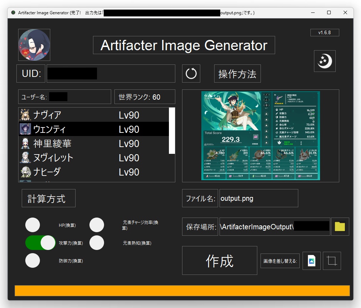Select ヌヴィレット name in list
This screenshot has width=361, height=308.
point(53,158)
